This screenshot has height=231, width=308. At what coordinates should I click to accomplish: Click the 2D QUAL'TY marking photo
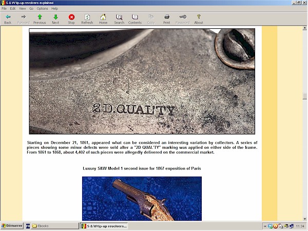(x=142, y=81)
